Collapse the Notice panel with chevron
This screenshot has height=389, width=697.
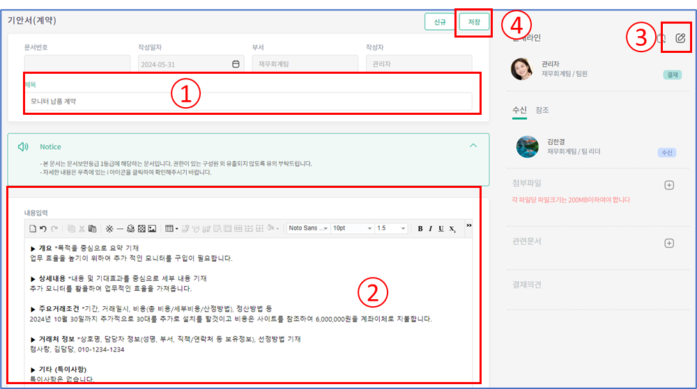(473, 146)
